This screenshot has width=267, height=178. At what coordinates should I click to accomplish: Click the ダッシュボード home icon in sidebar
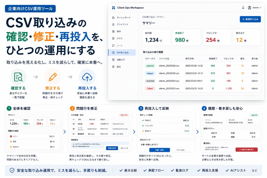point(113,18)
